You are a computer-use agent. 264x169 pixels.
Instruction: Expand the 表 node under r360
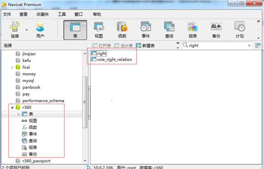tap(19, 114)
